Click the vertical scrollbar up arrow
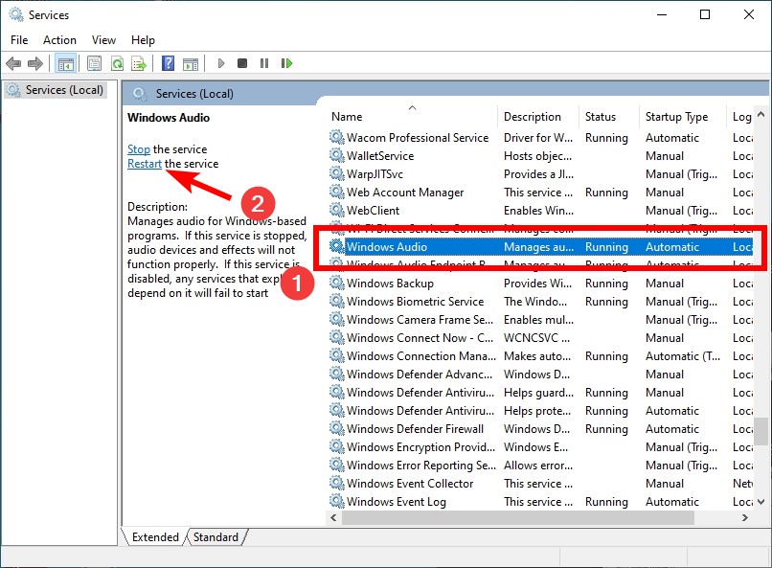This screenshot has height=568, width=772. [x=761, y=114]
